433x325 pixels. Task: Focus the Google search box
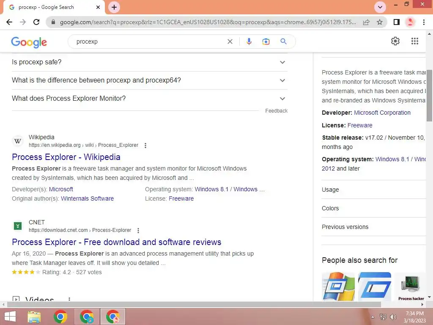151,41
